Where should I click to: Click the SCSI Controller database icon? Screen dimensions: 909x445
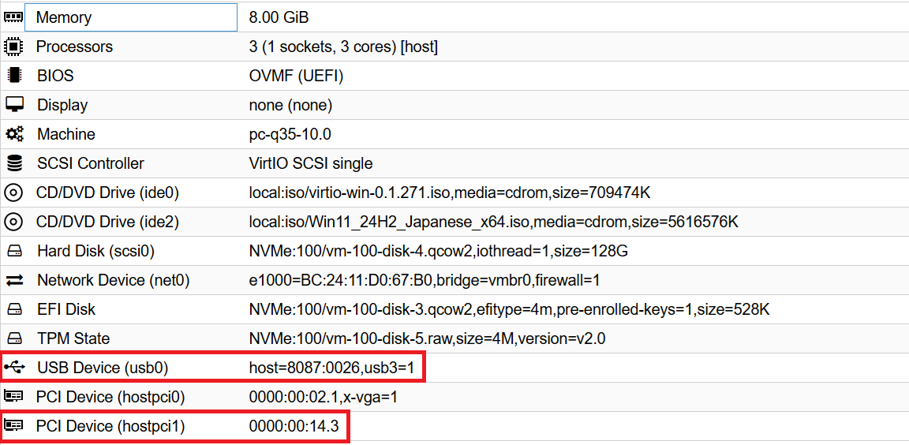click(x=14, y=163)
